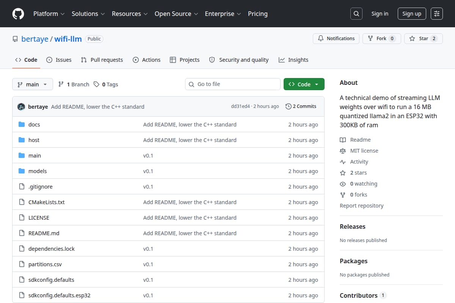Click the Sign up button
The height and width of the screenshot is (303, 455).
412,14
